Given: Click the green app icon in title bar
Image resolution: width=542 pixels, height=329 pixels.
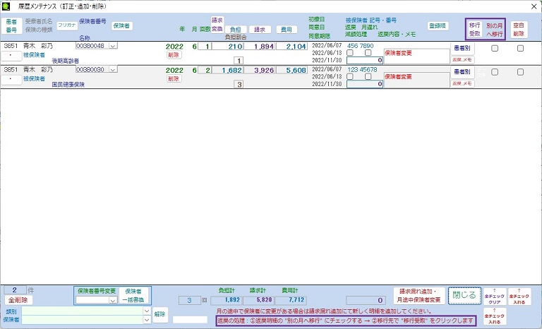Looking at the screenshot, I should pyautogui.click(x=6, y=6).
